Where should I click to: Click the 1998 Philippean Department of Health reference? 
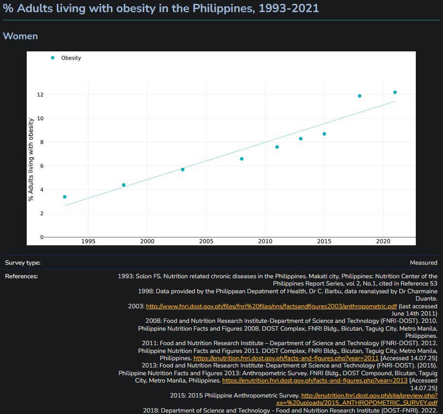click(x=288, y=295)
